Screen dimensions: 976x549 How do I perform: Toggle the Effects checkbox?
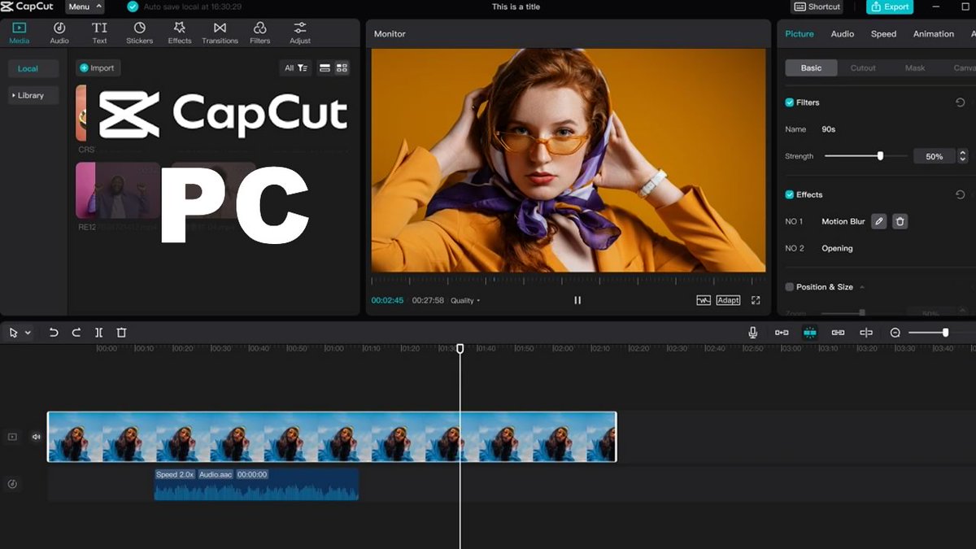789,194
